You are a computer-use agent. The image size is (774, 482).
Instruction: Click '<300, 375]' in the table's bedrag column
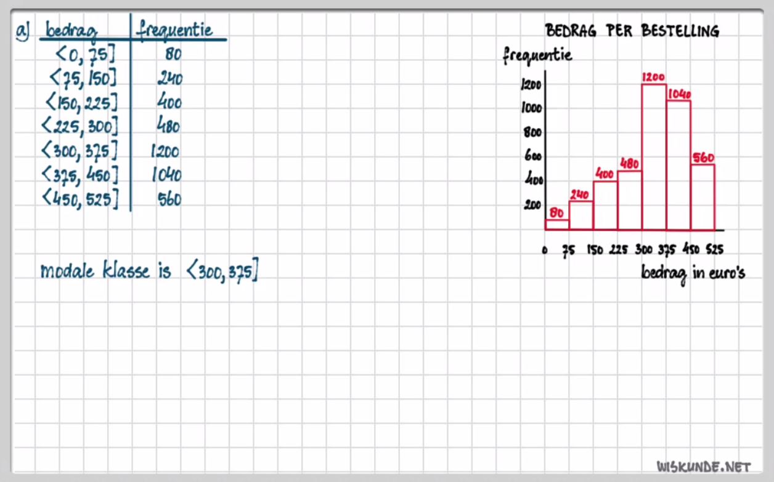(79, 151)
